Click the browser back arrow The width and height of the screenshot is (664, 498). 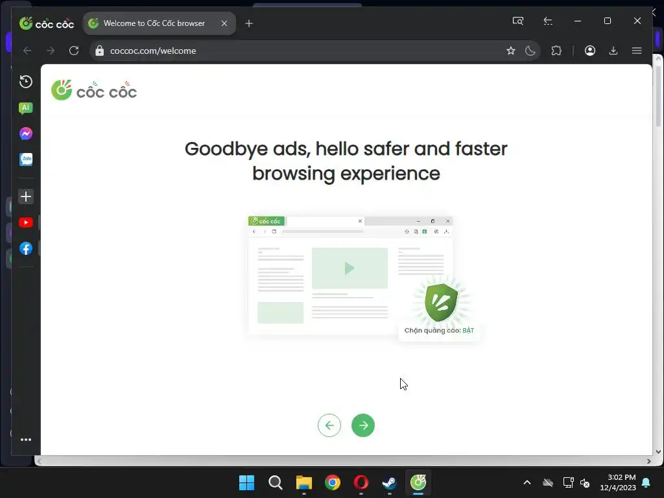tap(27, 51)
